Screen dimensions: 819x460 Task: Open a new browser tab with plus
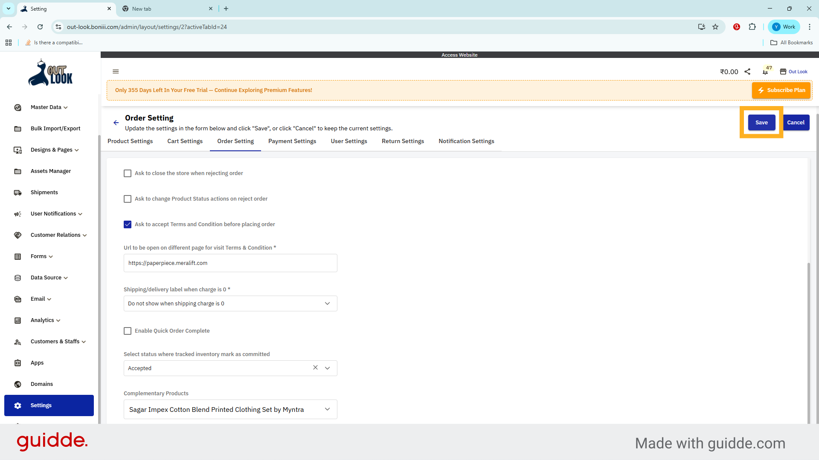click(x=226, y=9)
